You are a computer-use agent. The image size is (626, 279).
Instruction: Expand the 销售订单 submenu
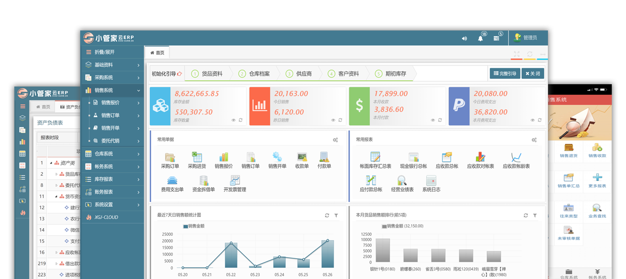[112, 115]
